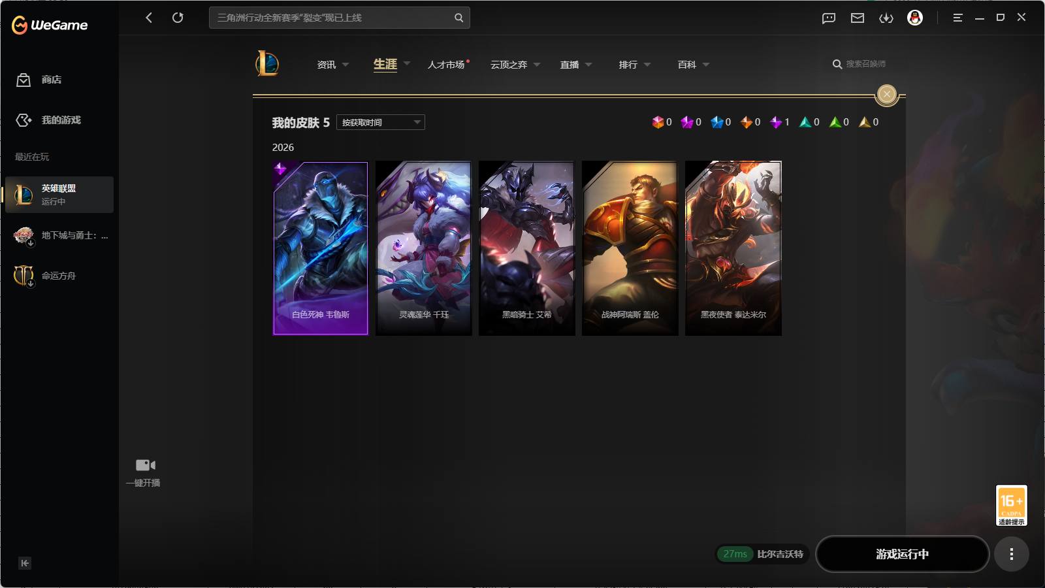Screen dimensions: 1045x588
Task: Refresh the page with the reload icon
Action: pos(178,18)
